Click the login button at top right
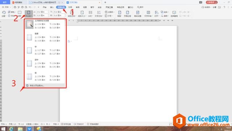This screenshot has width=232, height=131. coord(212,3)
